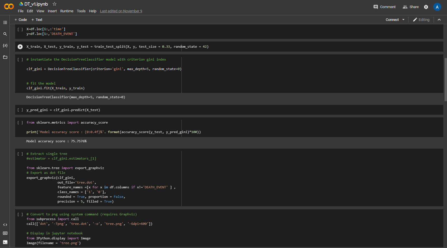Open the settings gear icon
This screenshot has height=248, width=447.
tap(426, 7)
